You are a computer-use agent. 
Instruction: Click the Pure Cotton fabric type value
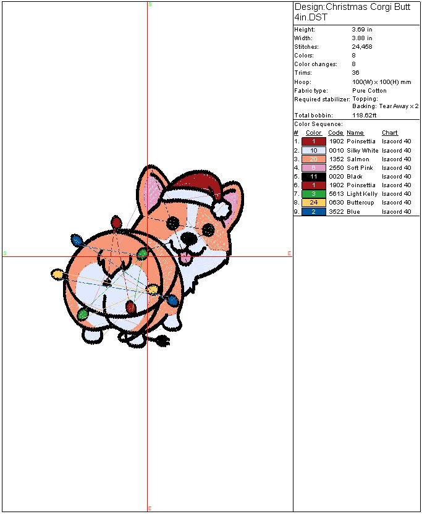point(369,91)
